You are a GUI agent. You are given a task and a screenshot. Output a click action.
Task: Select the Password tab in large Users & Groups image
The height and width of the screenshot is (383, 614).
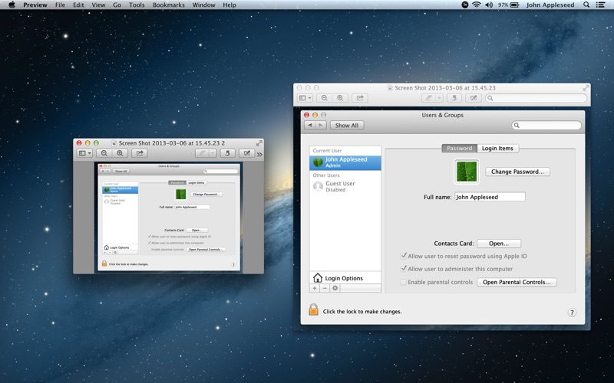coord(459,149)
